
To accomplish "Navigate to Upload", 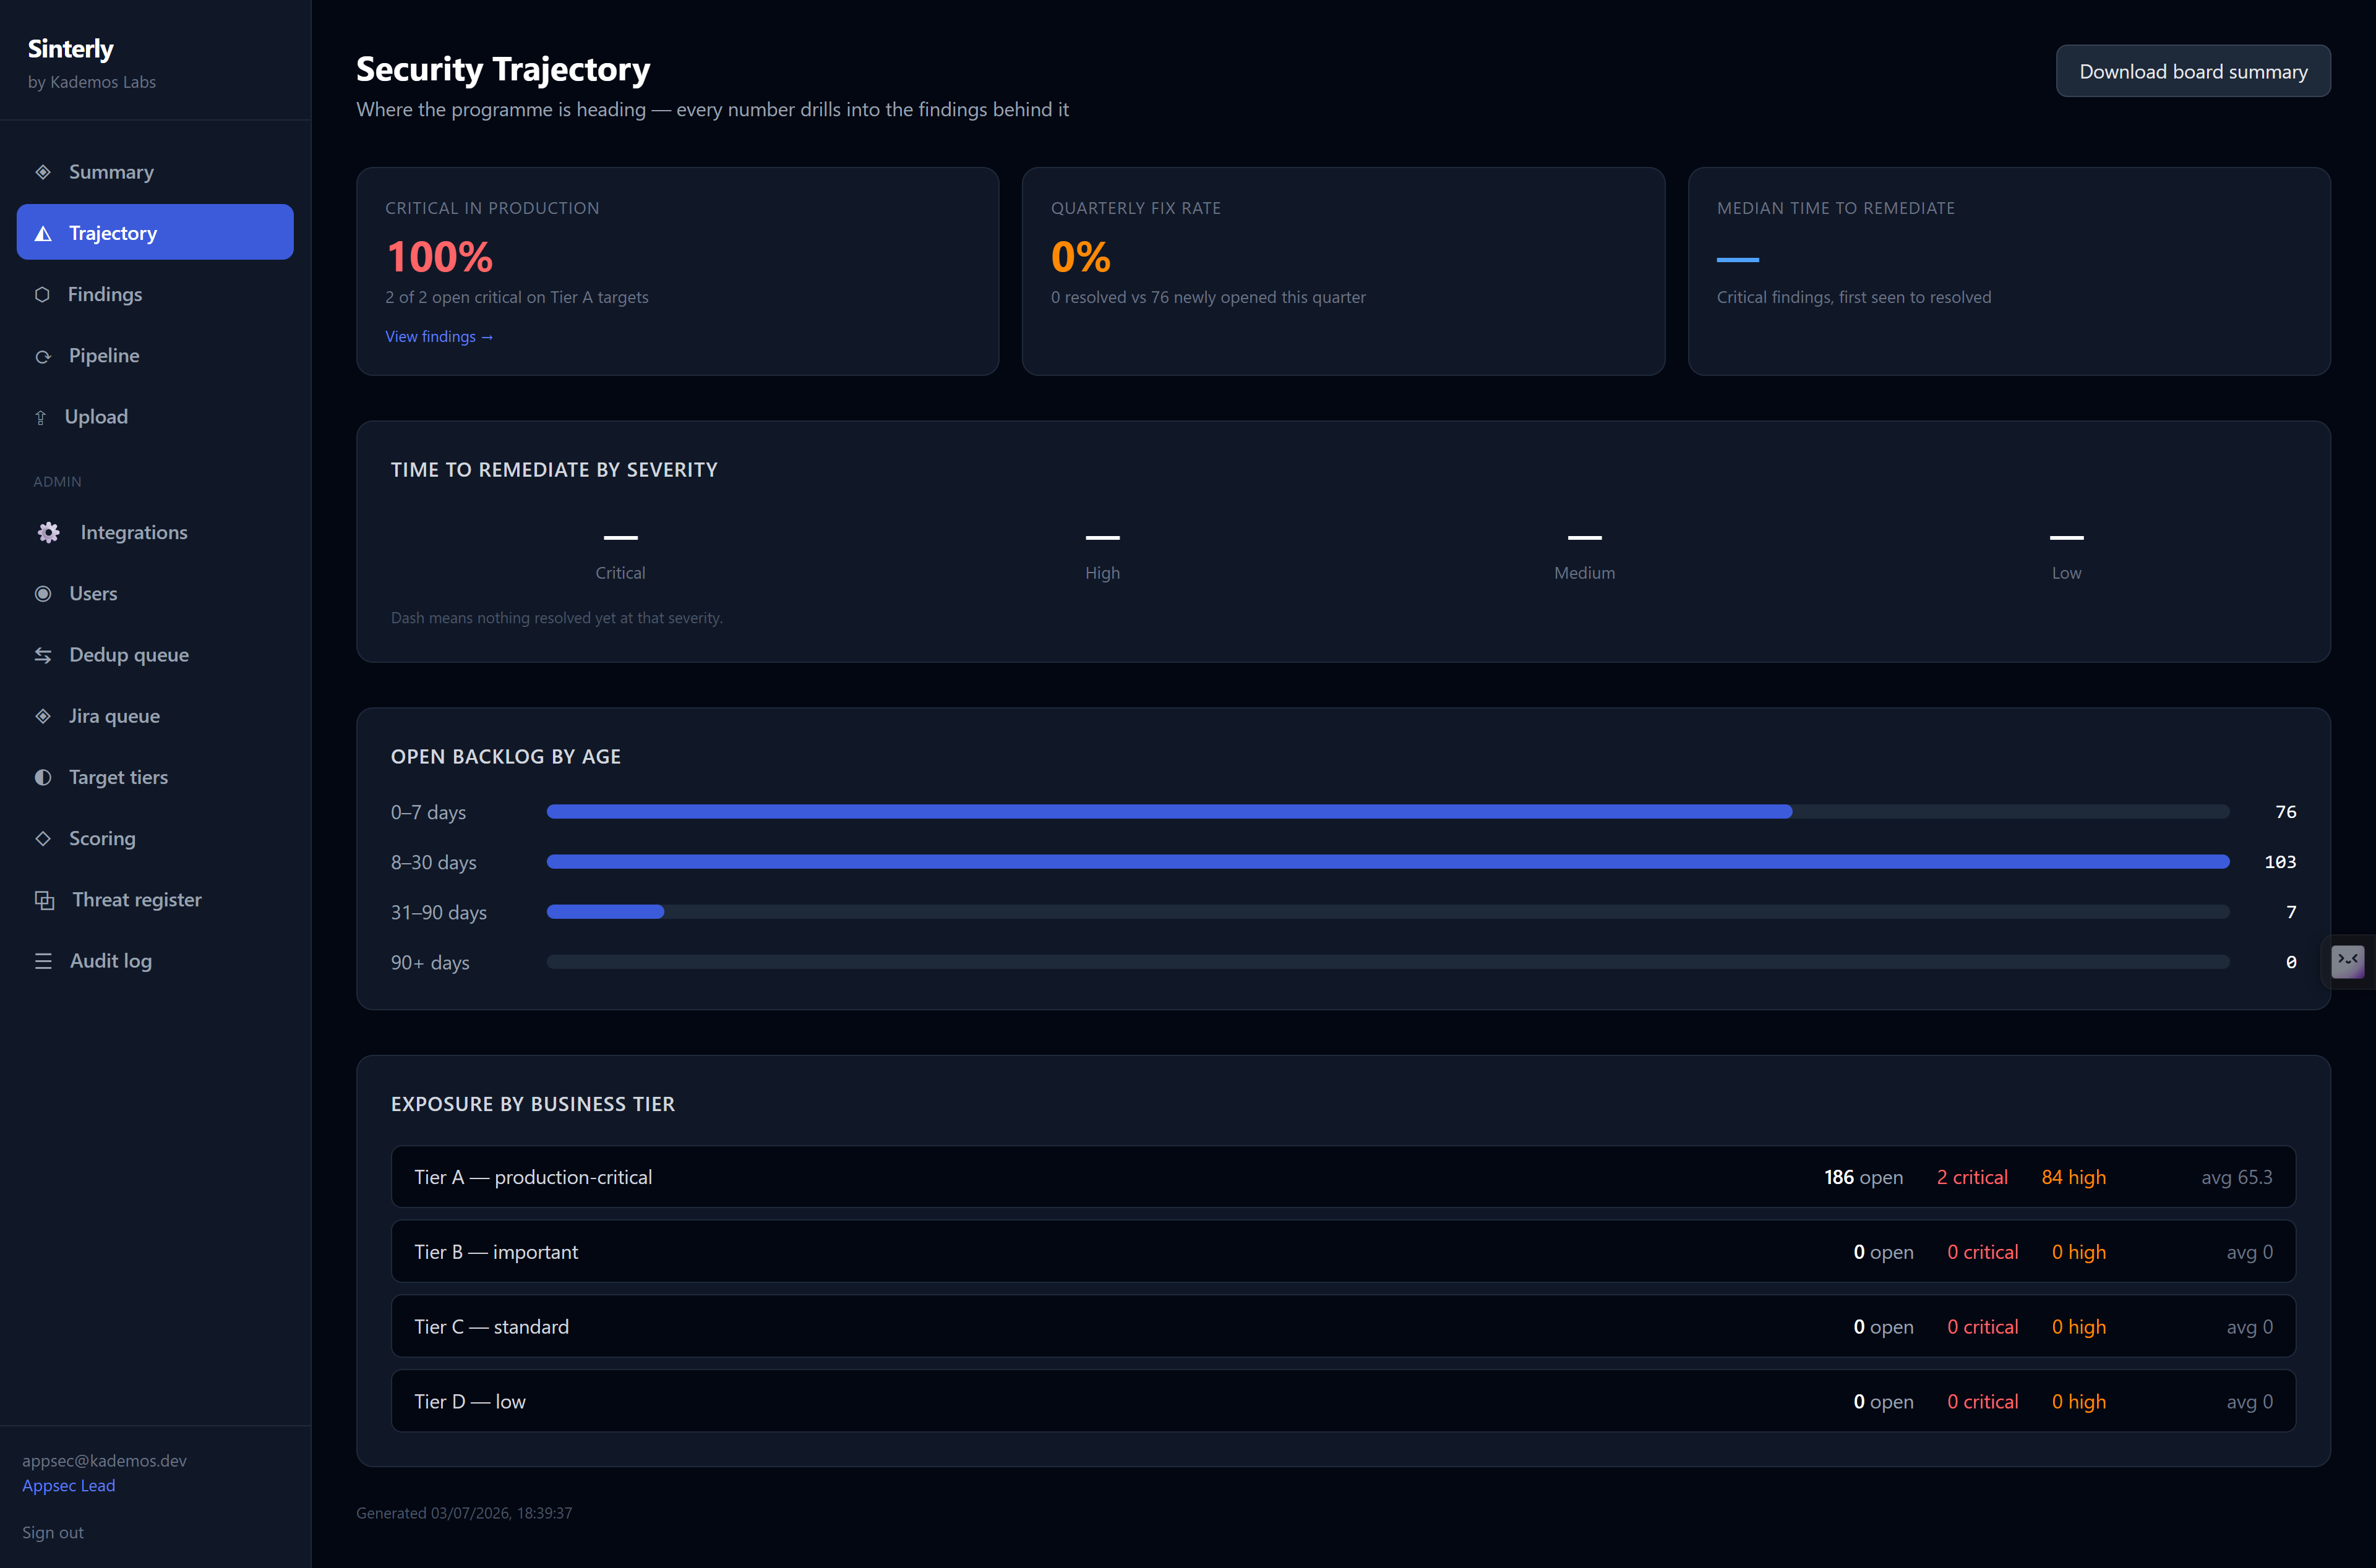I will (155, 417).
